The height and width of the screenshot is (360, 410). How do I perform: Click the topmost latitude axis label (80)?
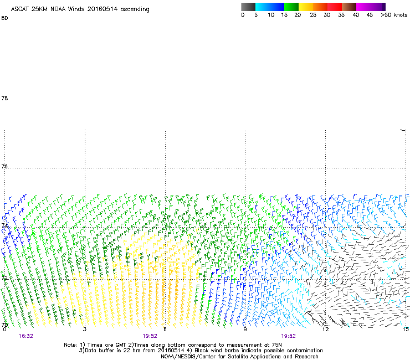coord(4,18)
